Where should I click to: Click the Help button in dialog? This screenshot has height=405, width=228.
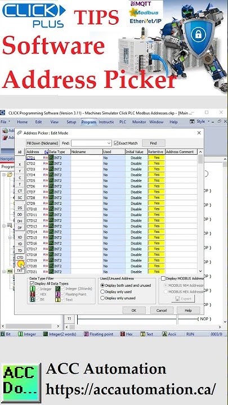(188, 310)
